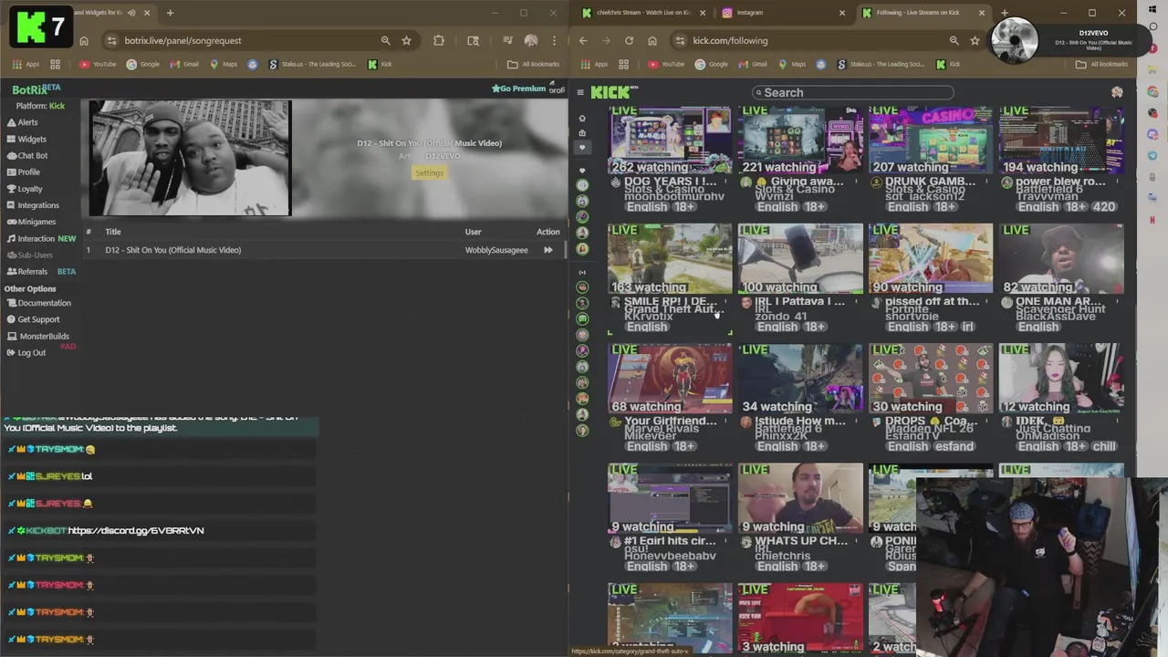This screenshot has height=657, width=1168.
Task: Open sgt_jackson12 DRUNK GAMB stream thumbnail
Action: tap(931, 140)
